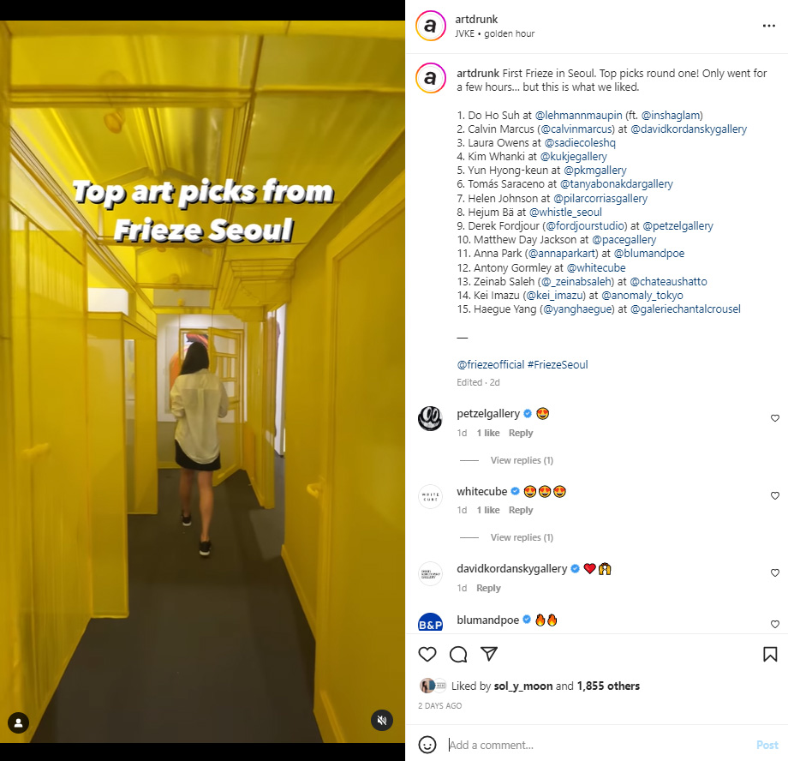788x761 pixels.
Task: Open the #FriezeSeoul hashtag
Action: pos(558,365)
